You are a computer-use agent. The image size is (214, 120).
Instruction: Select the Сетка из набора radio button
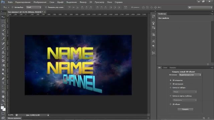(171, 88)
